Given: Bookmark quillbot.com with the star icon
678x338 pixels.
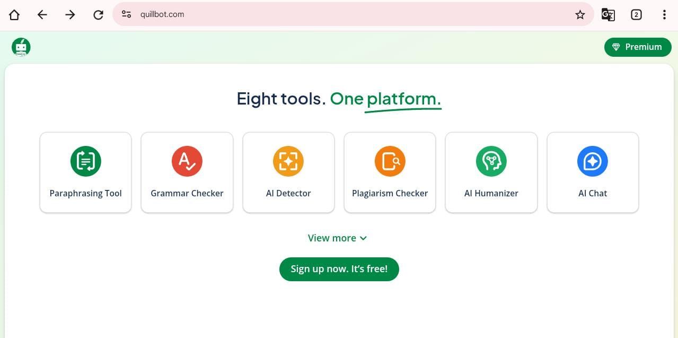Looking at the screenshot, I should tap(580, 14).
